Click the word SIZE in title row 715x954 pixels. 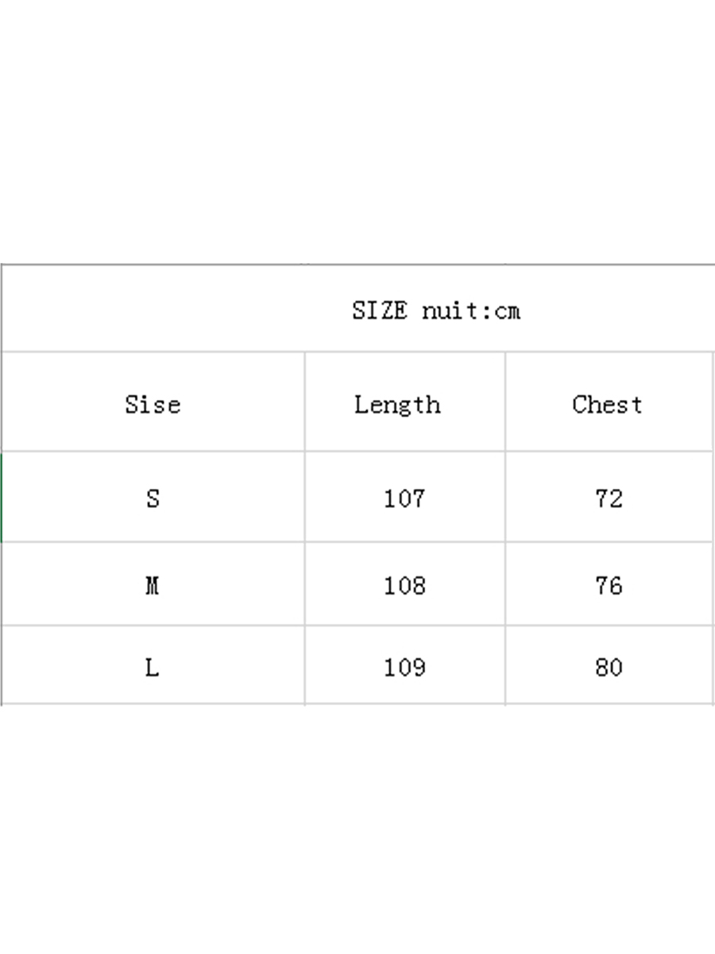(380, 310)
